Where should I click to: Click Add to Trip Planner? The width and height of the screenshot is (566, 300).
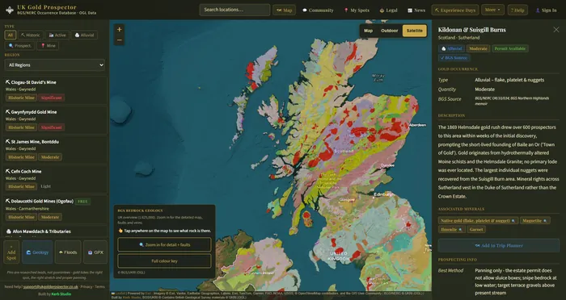pos(499,246)
